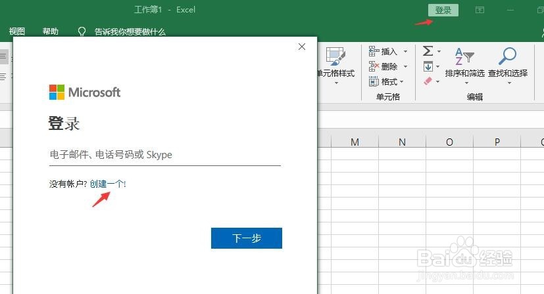
Task: Click the email, phone or Skype field
Action: [165, 155]
